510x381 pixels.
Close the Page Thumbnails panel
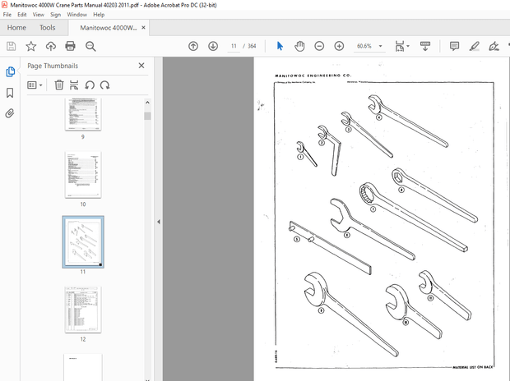(x=141, y=66)
